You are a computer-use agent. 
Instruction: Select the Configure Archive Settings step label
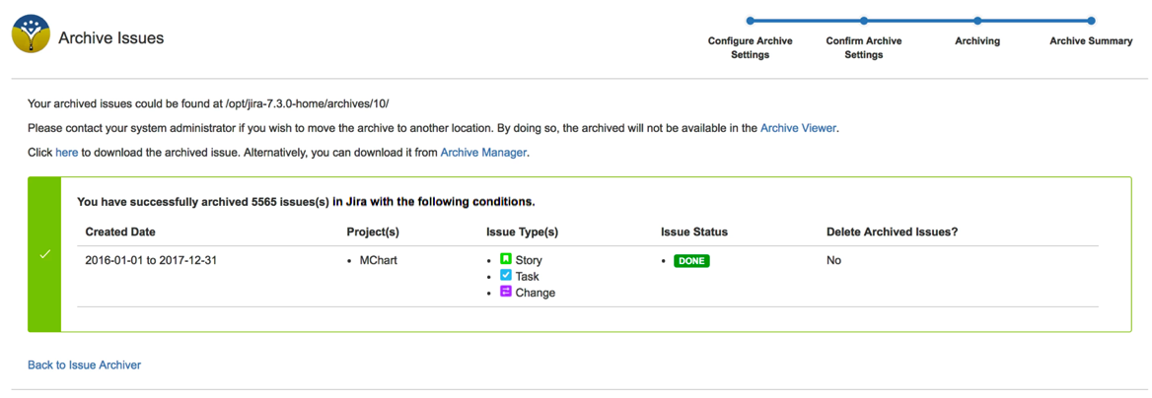[751, 47]
